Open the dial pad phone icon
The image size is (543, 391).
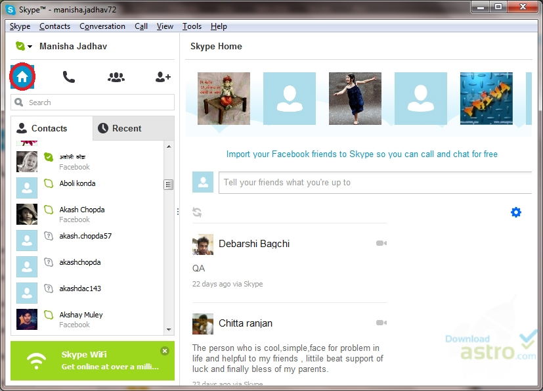(x=68, y=77)
